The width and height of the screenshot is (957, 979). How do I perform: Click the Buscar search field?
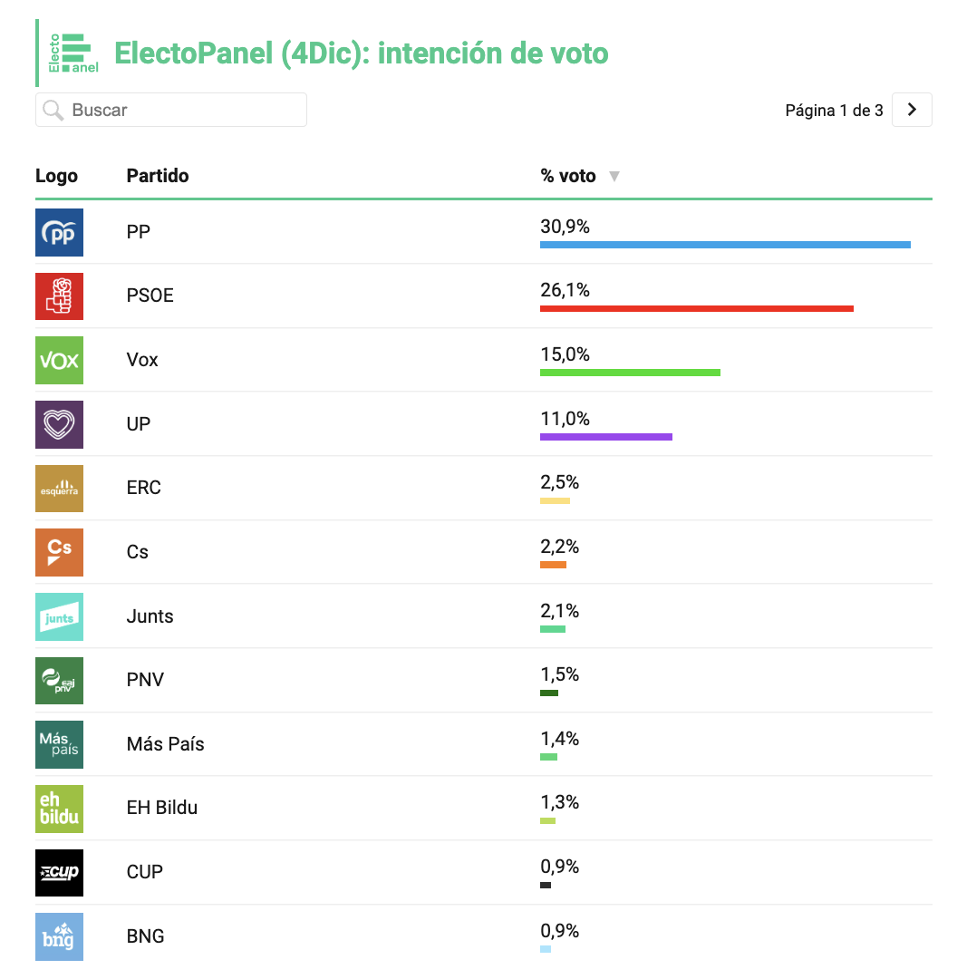pyautogui.click(x=171, y=110)
